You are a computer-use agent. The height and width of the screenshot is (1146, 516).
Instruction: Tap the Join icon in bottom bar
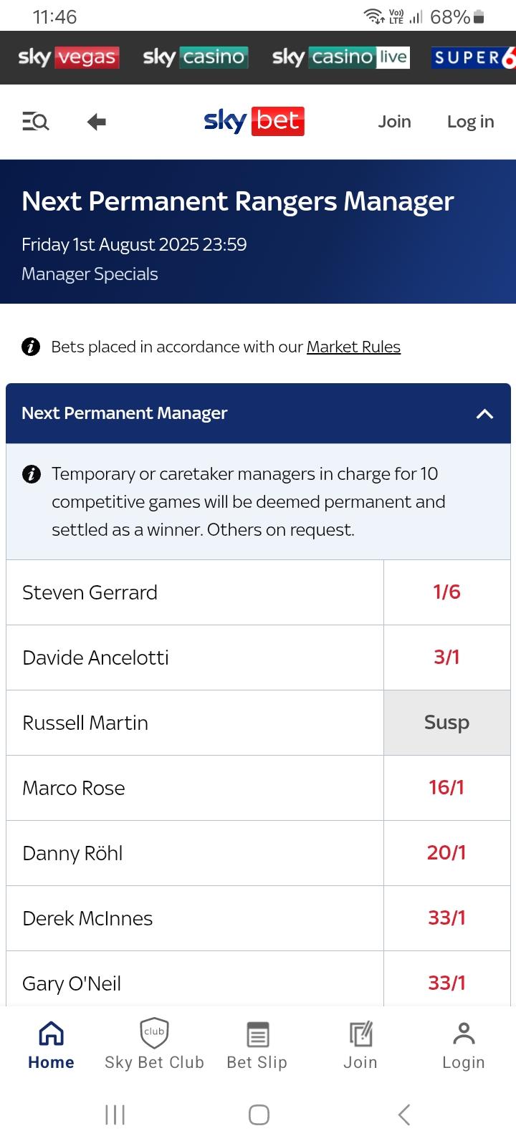(x=360, y=1034)
